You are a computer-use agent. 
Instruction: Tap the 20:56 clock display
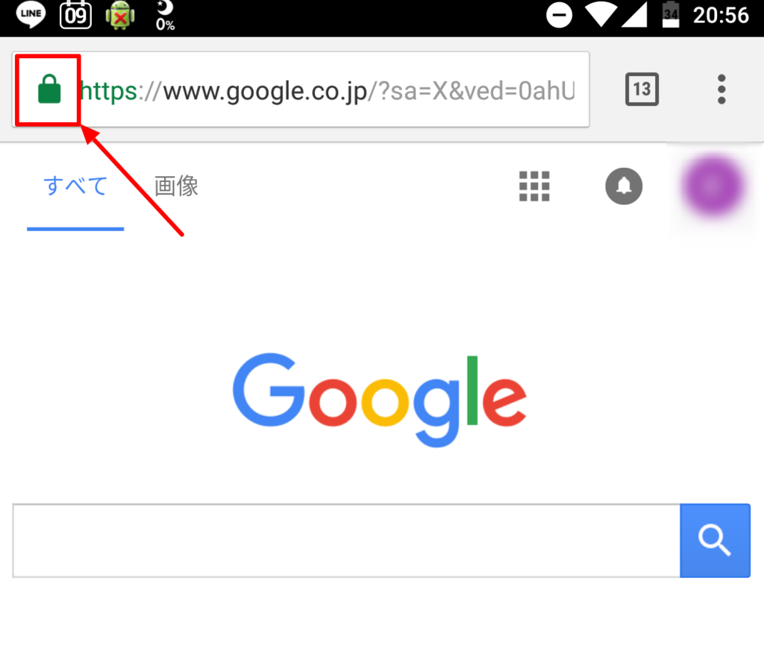tap(721, 15)
